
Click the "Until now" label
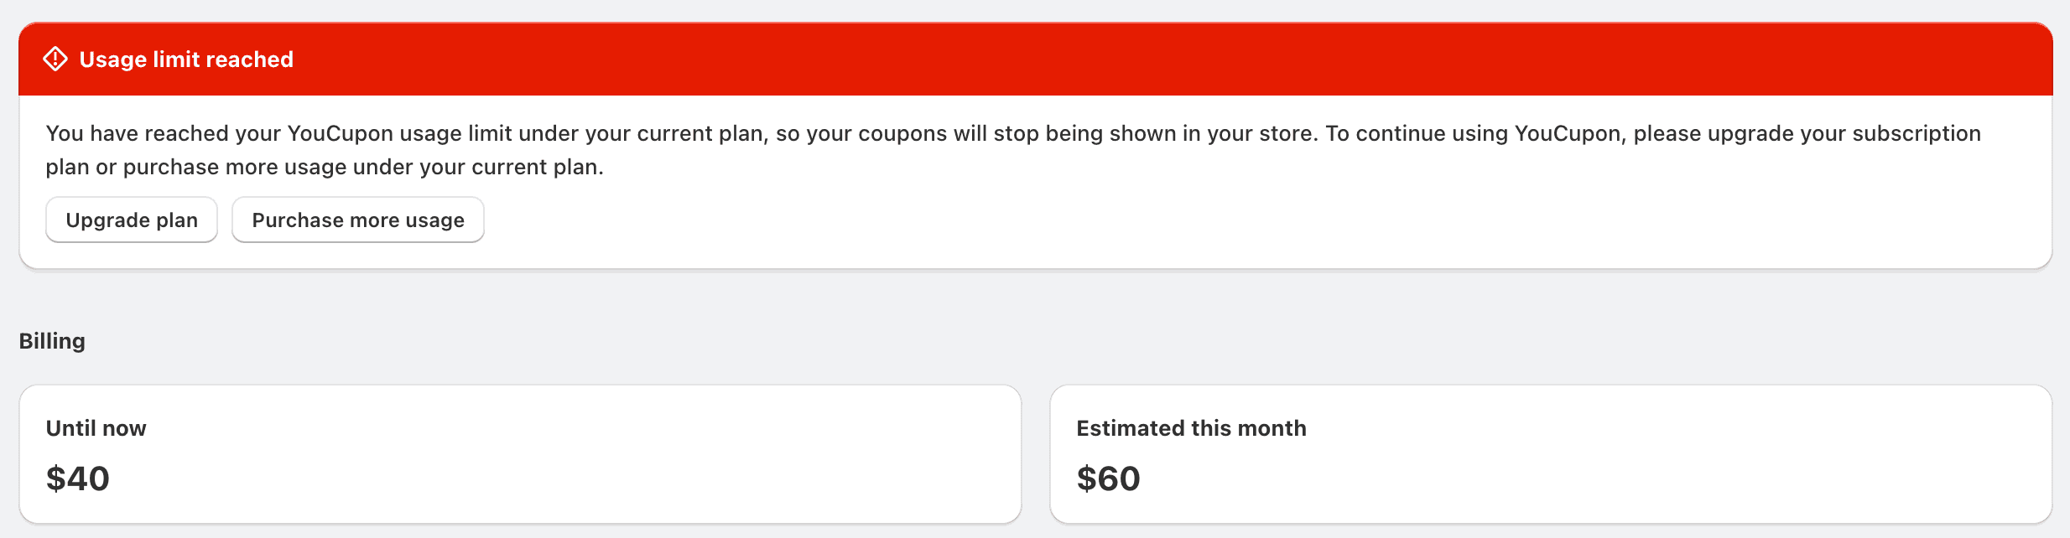coord(96,428)
